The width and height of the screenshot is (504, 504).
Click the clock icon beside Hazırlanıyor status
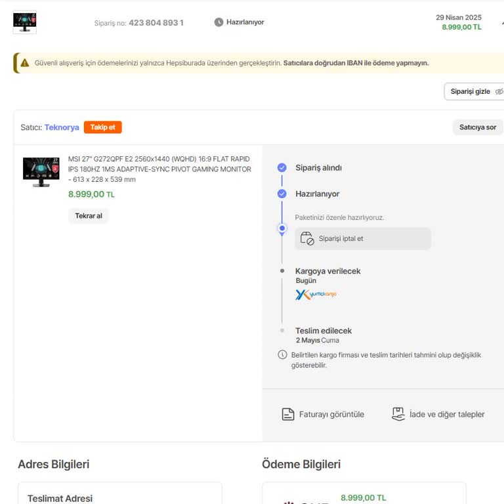click(219, 22)
